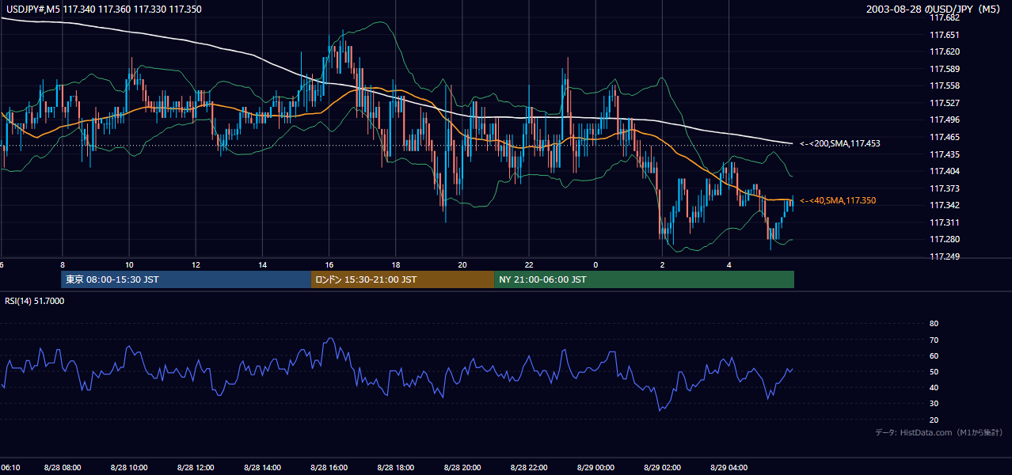This screenshot has width=1012, height=475.
Task: Select the 東京 08:00-15:30 JST session bar
Action: (x=186, y=279)
